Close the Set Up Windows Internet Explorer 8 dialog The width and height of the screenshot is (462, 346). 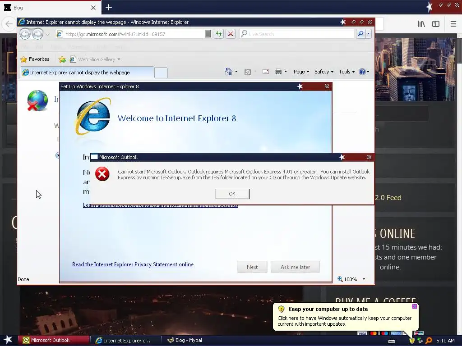coord(327,86)
